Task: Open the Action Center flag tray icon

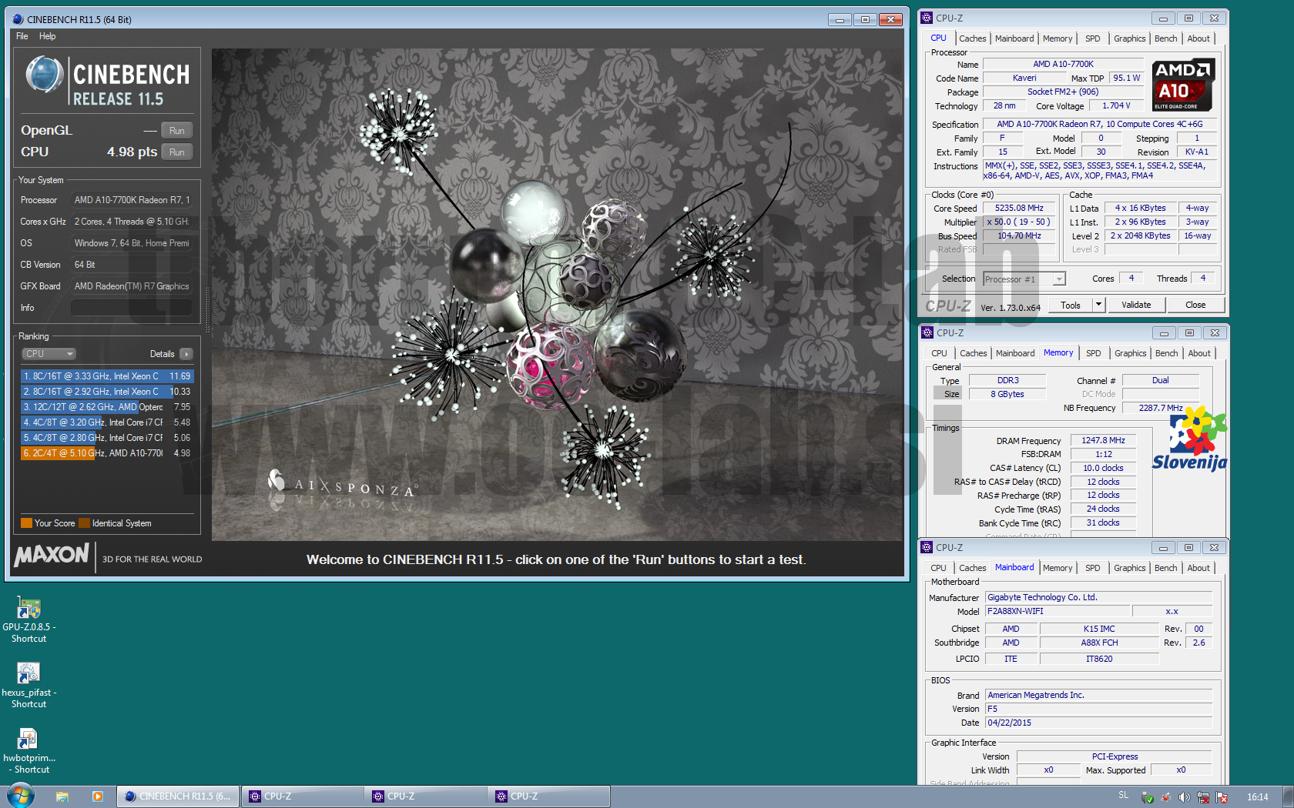Action: pos(1222,797)
